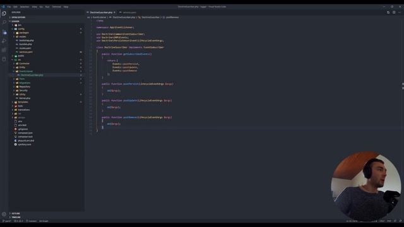Open services.yaml in the explorer tree

coord(26,52)
